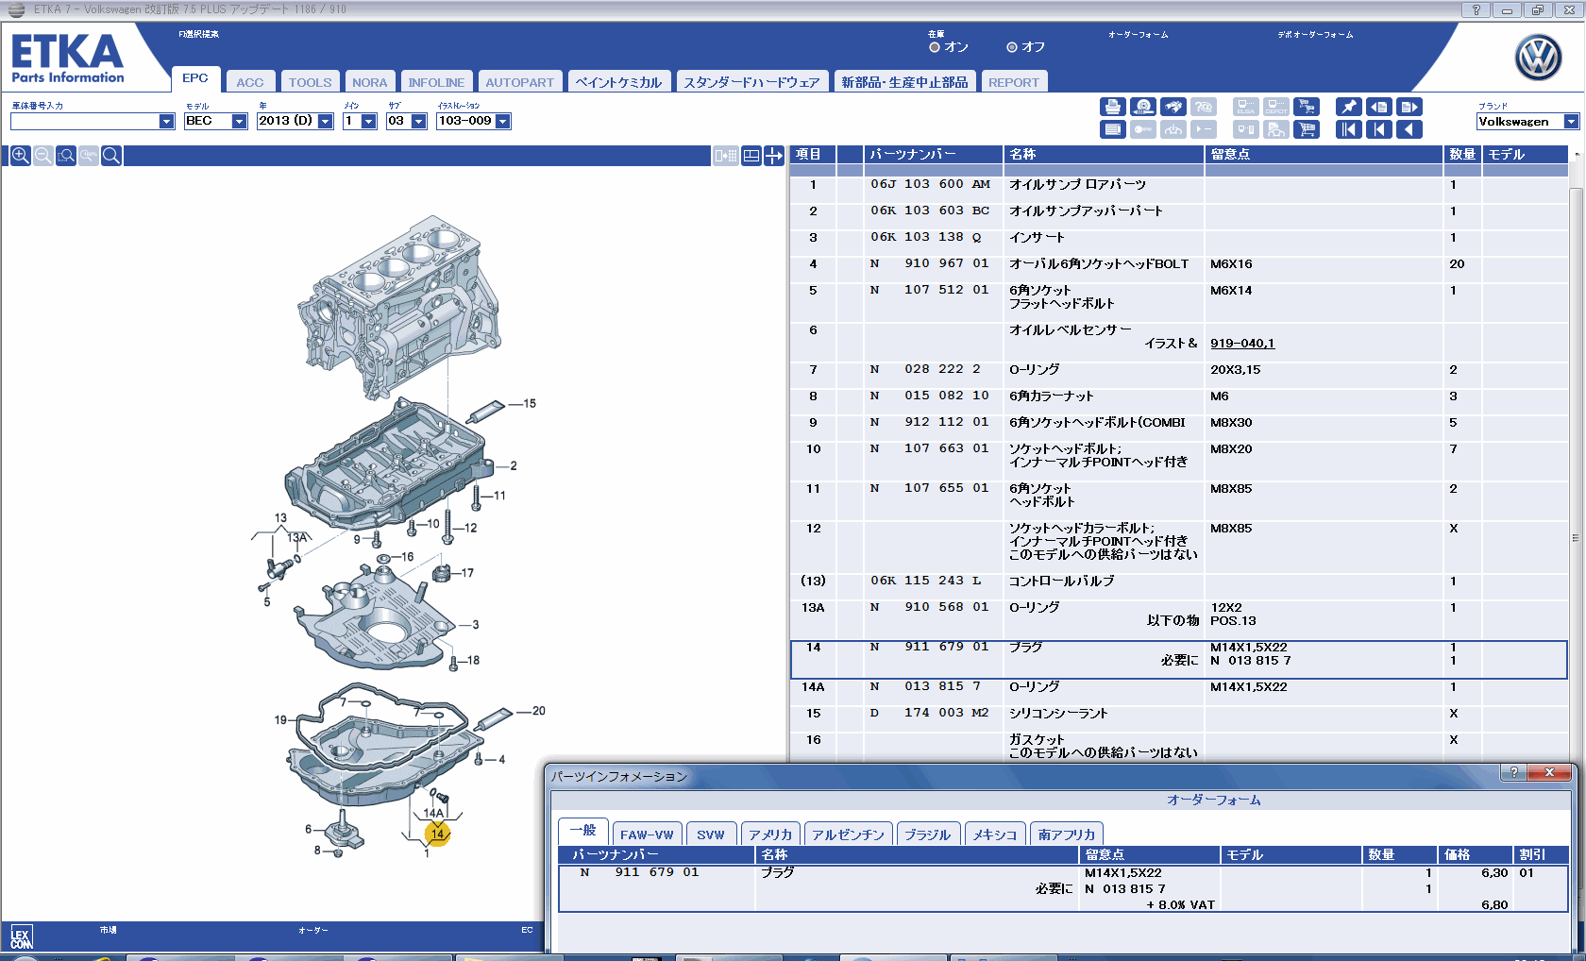
Task: Click the pushpin icon
Action: pos(1349,107)
